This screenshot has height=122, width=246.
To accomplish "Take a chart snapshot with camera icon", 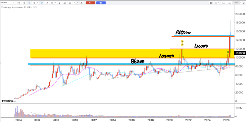I will tap(211, 3).
